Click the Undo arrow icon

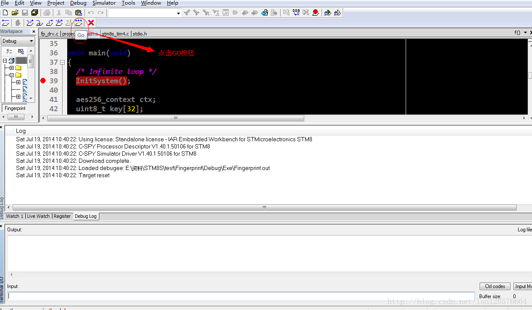pos(90,13)
